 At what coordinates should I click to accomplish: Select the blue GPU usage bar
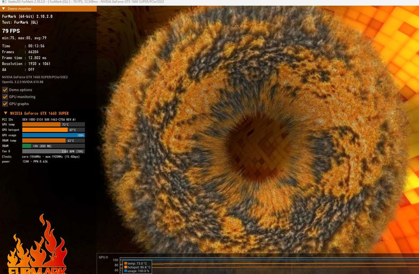coord(54,135)
